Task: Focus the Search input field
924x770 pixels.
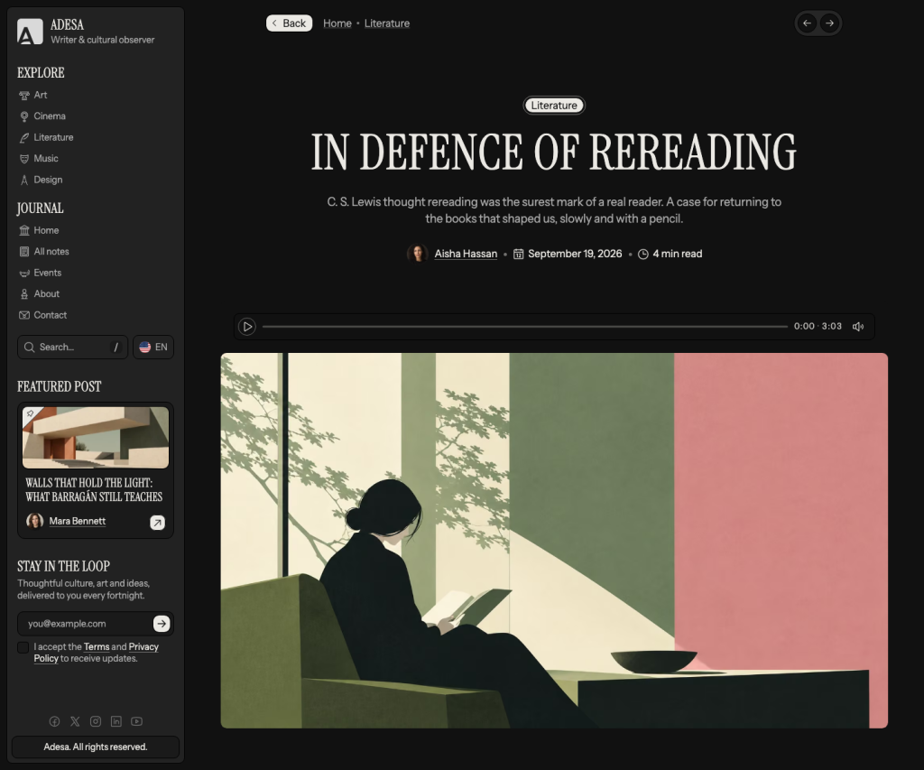Action: (72, 348)
